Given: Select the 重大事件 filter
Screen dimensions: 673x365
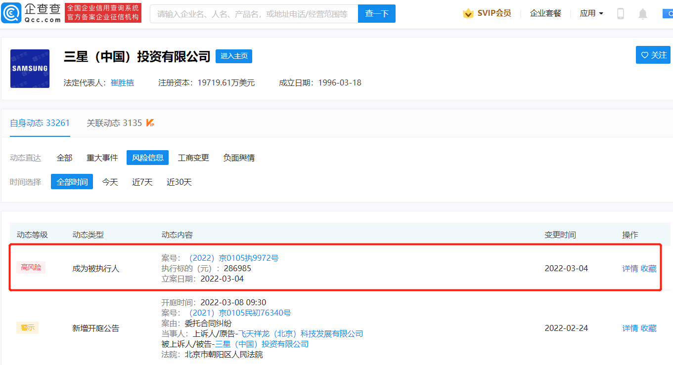Looking at the screenshot, I should 102,158.
